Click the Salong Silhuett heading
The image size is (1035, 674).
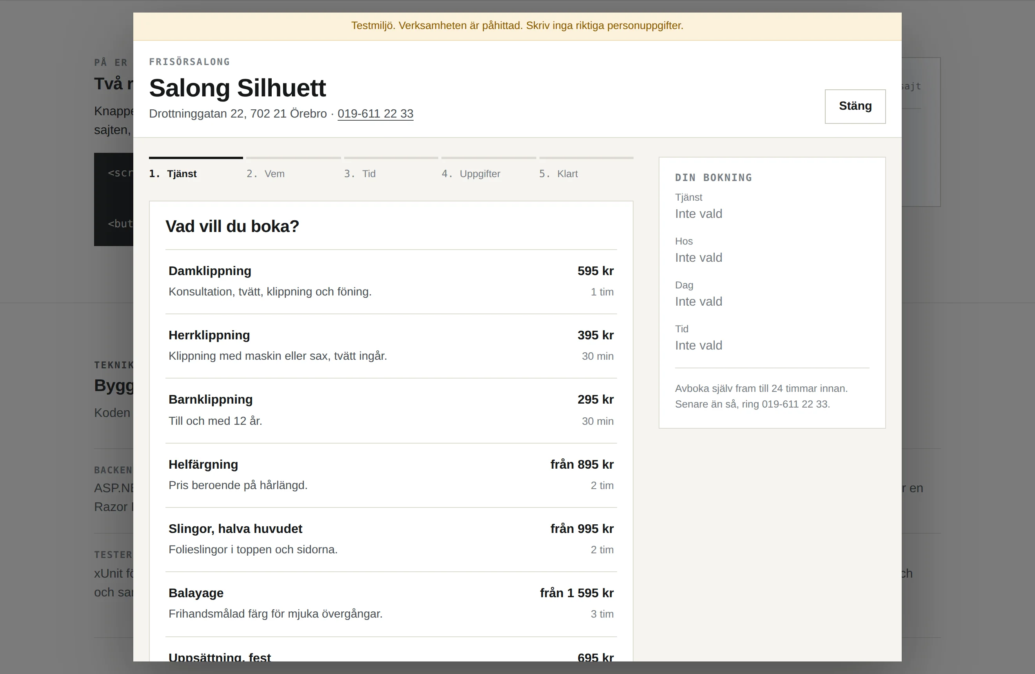tap(238, 88)
